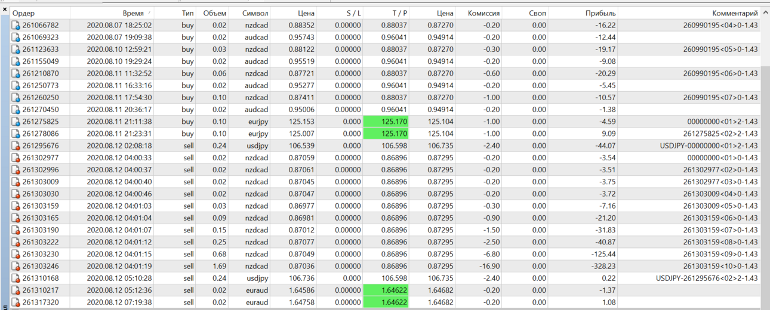Screen dimensions: 770x310
Task: Sort by the Объем column header
Action: (212, 13)
